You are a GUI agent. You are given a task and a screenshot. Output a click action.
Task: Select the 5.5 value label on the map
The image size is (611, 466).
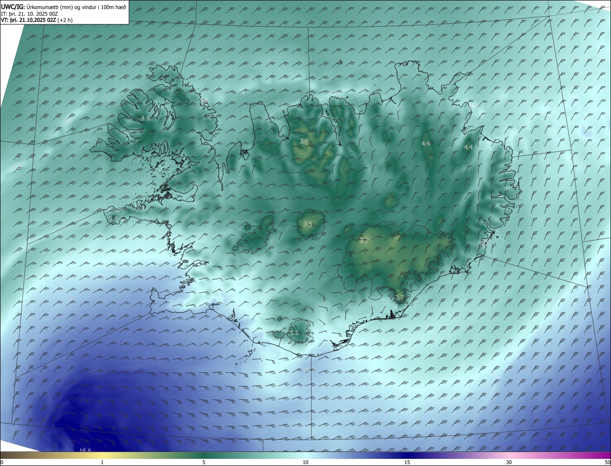(x=294, y=333)
